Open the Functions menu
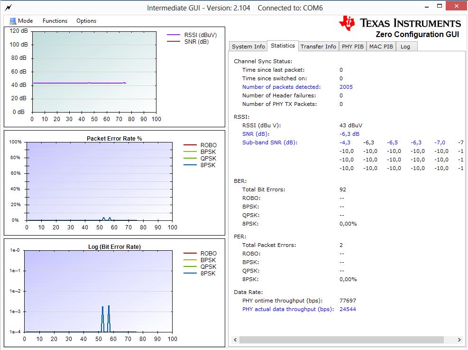Screen dimensions: 468x350 tap(55, 21)
